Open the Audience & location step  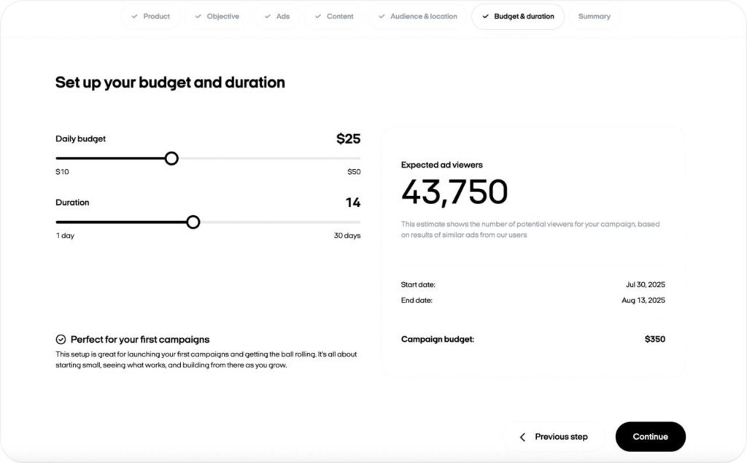[x=417, y=15]
